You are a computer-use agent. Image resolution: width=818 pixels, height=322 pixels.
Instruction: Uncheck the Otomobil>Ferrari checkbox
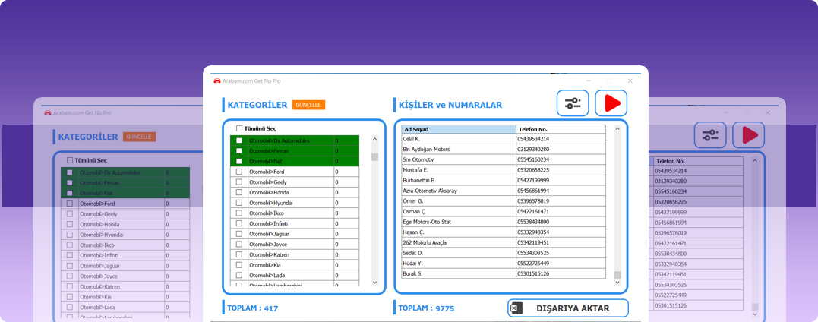239,151
